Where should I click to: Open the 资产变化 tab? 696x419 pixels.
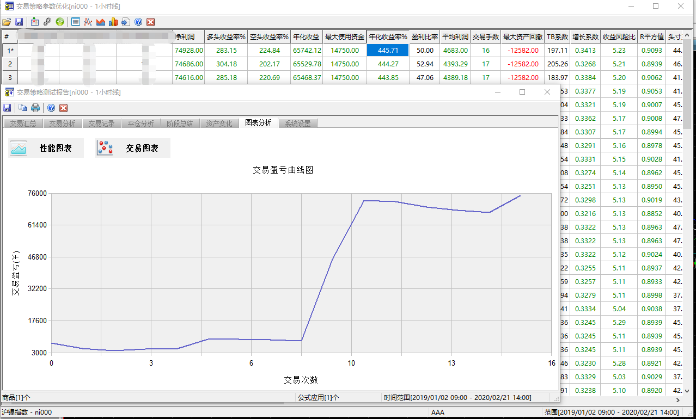[219, 124]
